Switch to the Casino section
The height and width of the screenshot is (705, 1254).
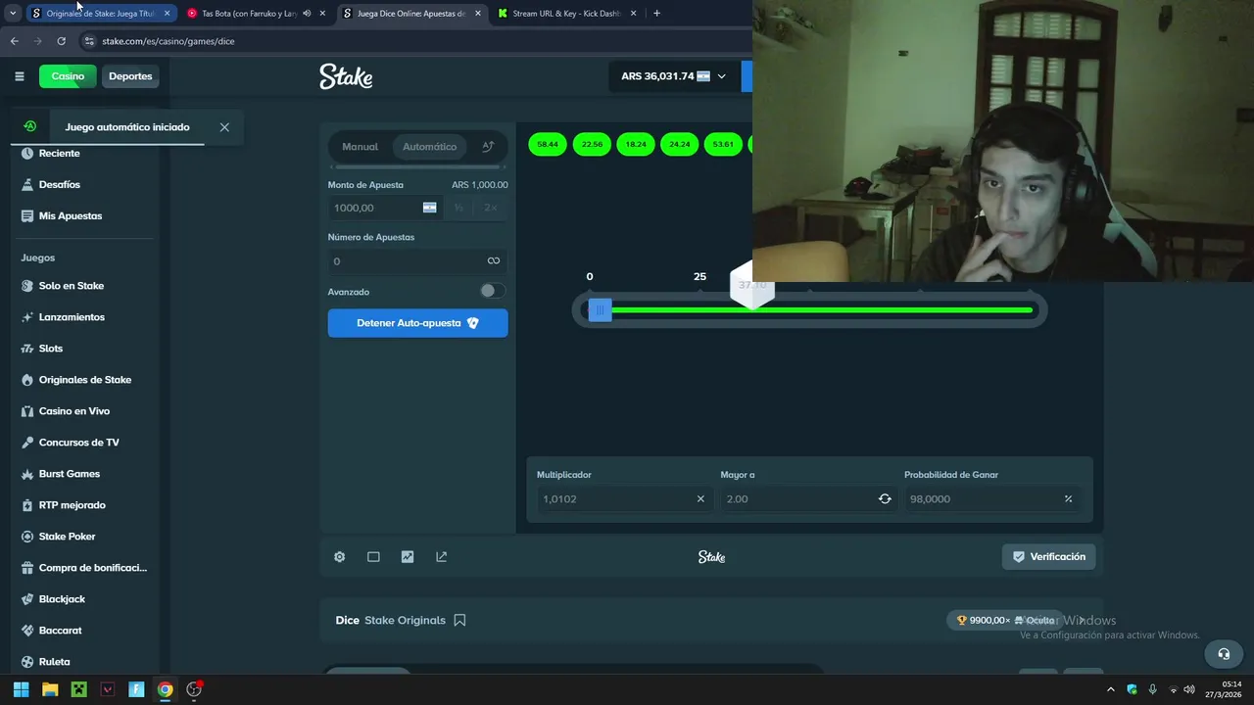(x=68, y=76)
